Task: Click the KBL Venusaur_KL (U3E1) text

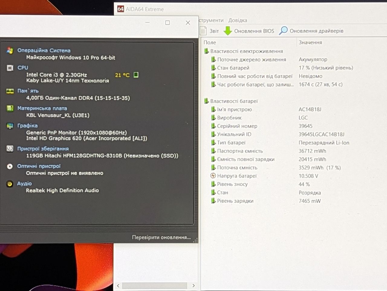Action: coord(58,115)
